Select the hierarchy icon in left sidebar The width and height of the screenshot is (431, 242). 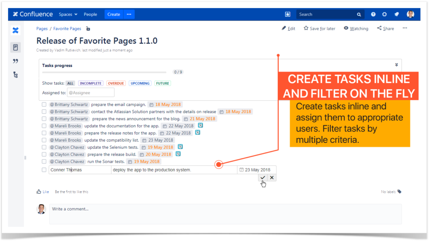pyautogui.click(x=16, y=74)
